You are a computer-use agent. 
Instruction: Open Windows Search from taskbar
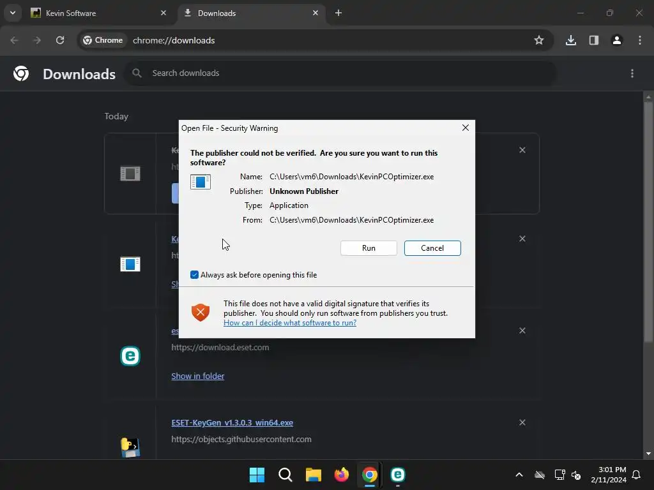click(285, 475)
